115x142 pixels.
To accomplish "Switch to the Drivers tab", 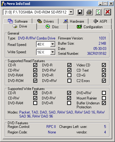I will (x=45, y=21).
